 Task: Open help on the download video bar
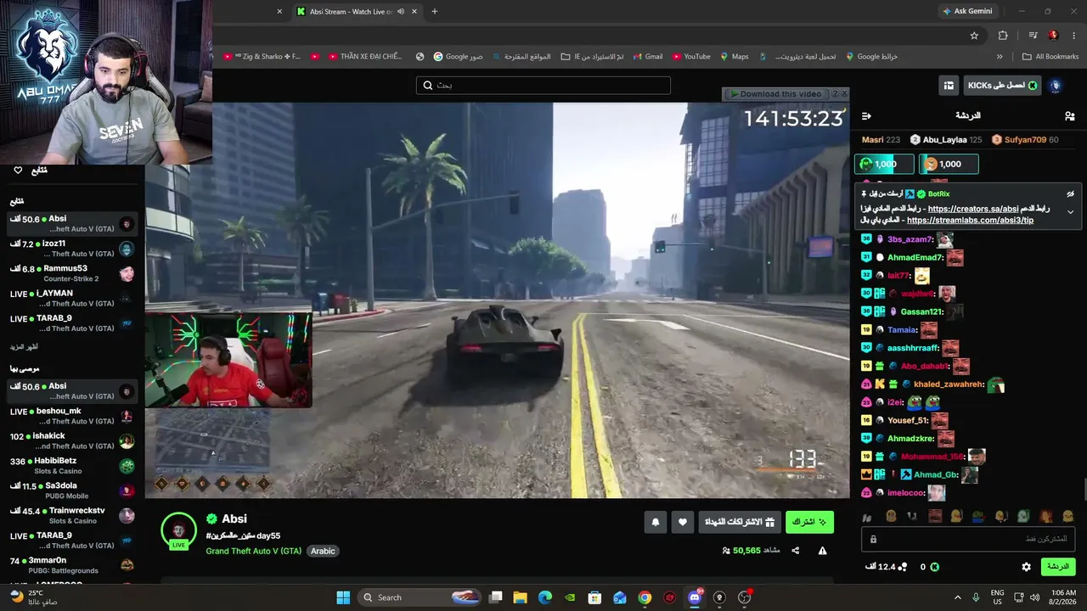[835, 94]
